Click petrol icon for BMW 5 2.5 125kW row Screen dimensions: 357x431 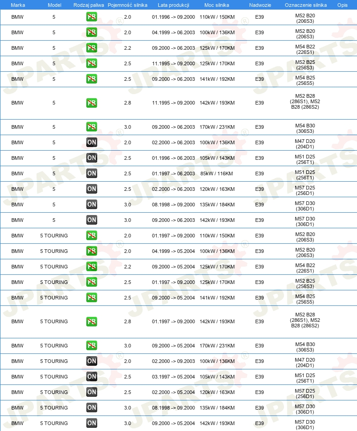click(91, 63)
